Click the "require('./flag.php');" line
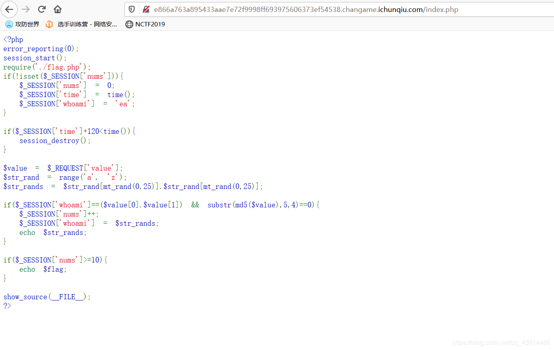The width and height of the screenshot is (554, 350). pyautogui.click(x=47, y=67)
